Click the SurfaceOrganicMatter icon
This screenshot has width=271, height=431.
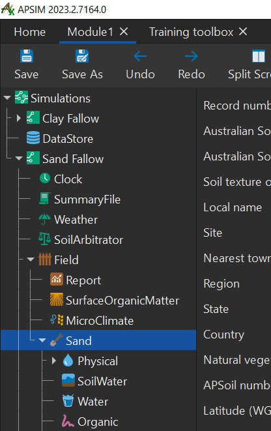57,299
